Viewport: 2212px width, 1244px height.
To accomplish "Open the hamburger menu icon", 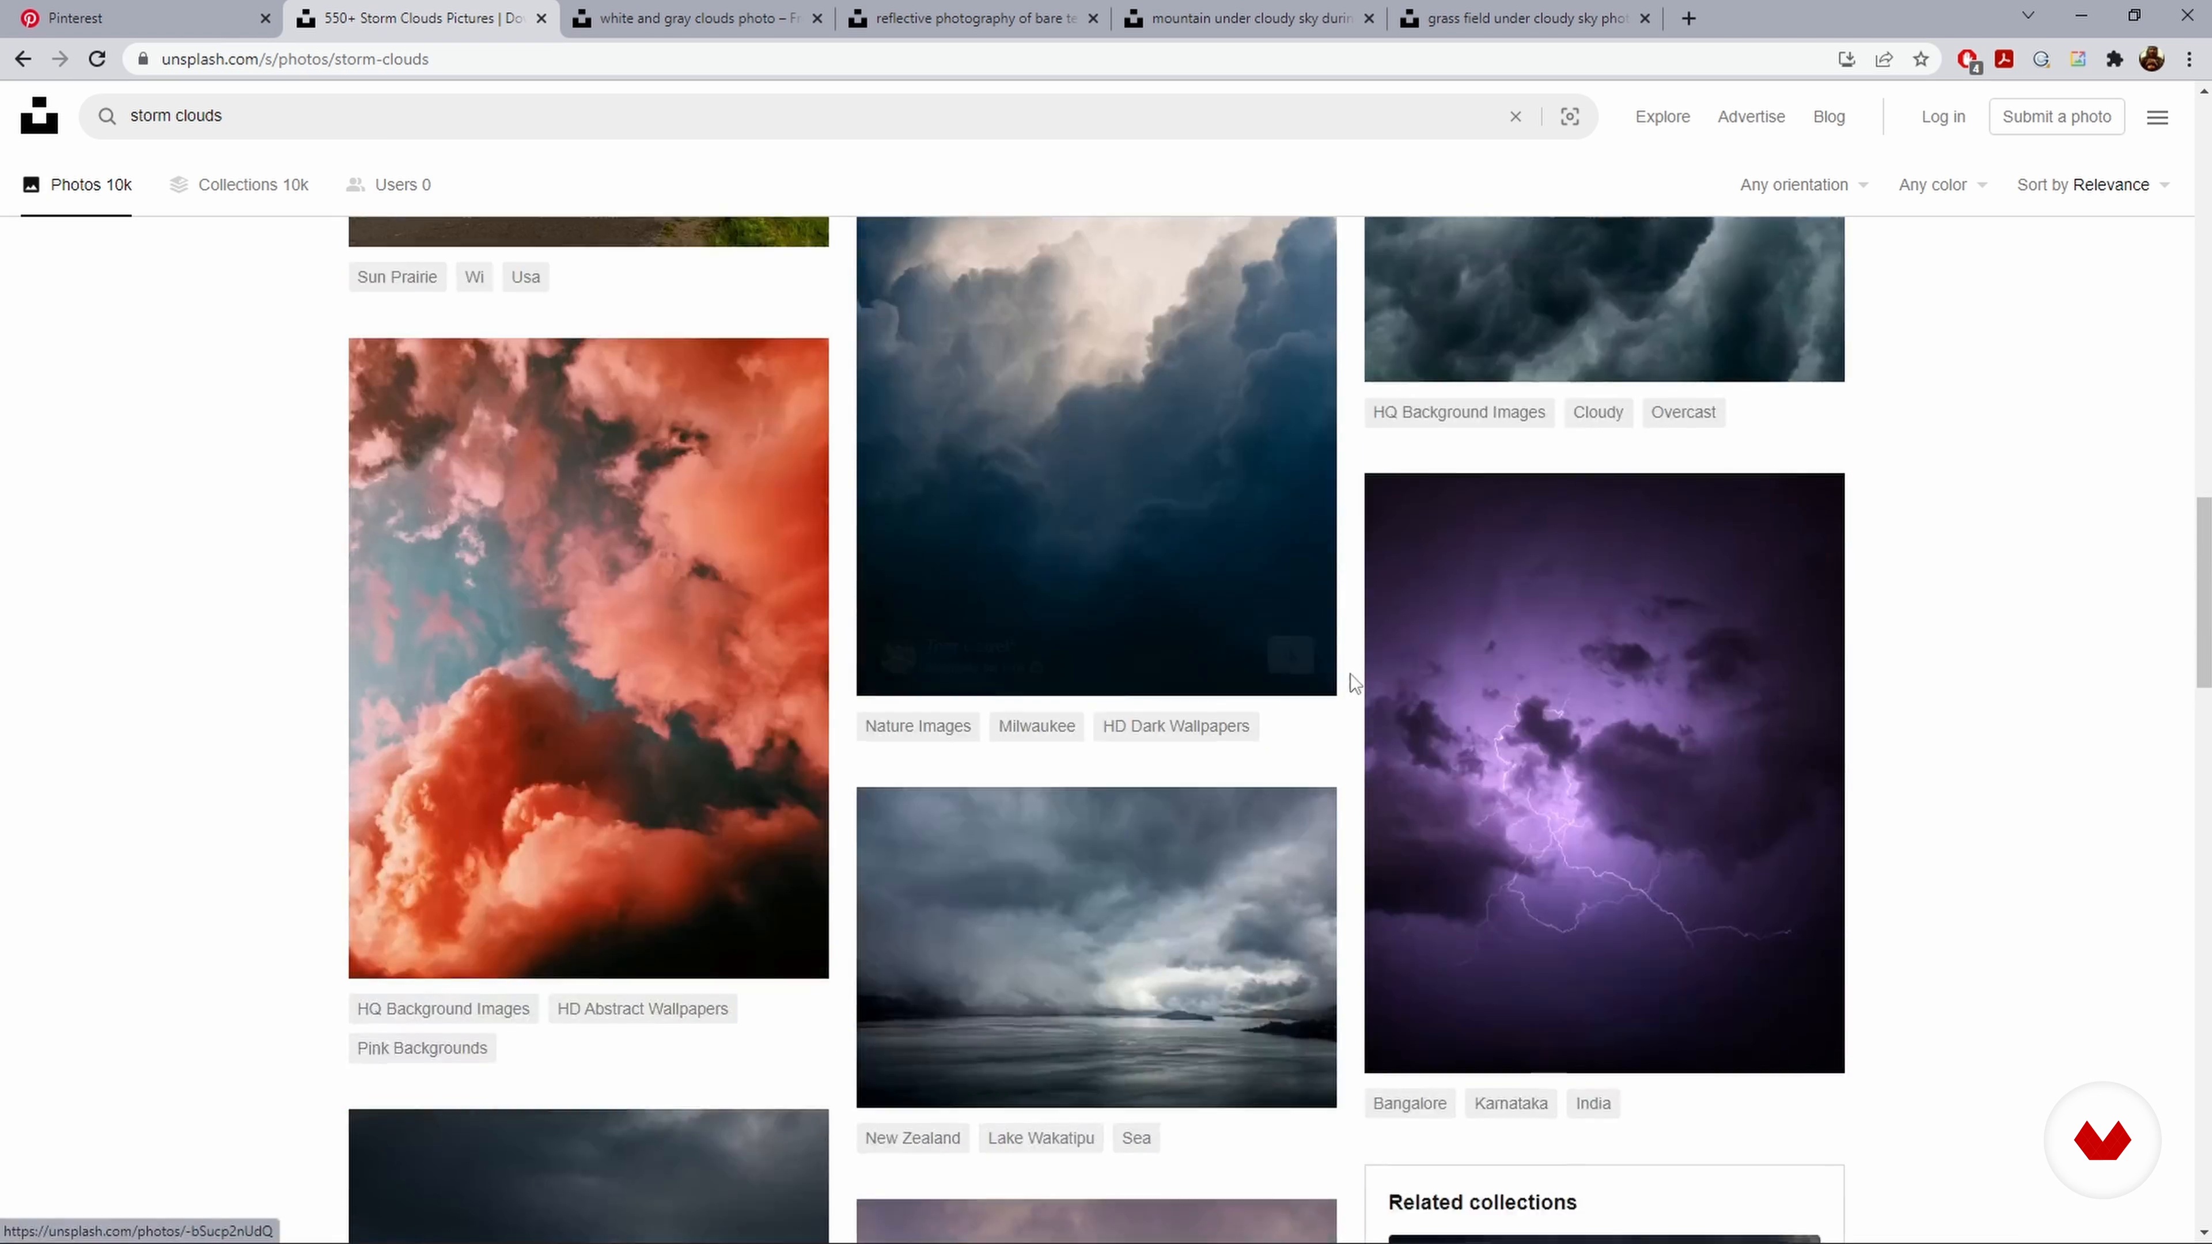I will click(2157, 117).
